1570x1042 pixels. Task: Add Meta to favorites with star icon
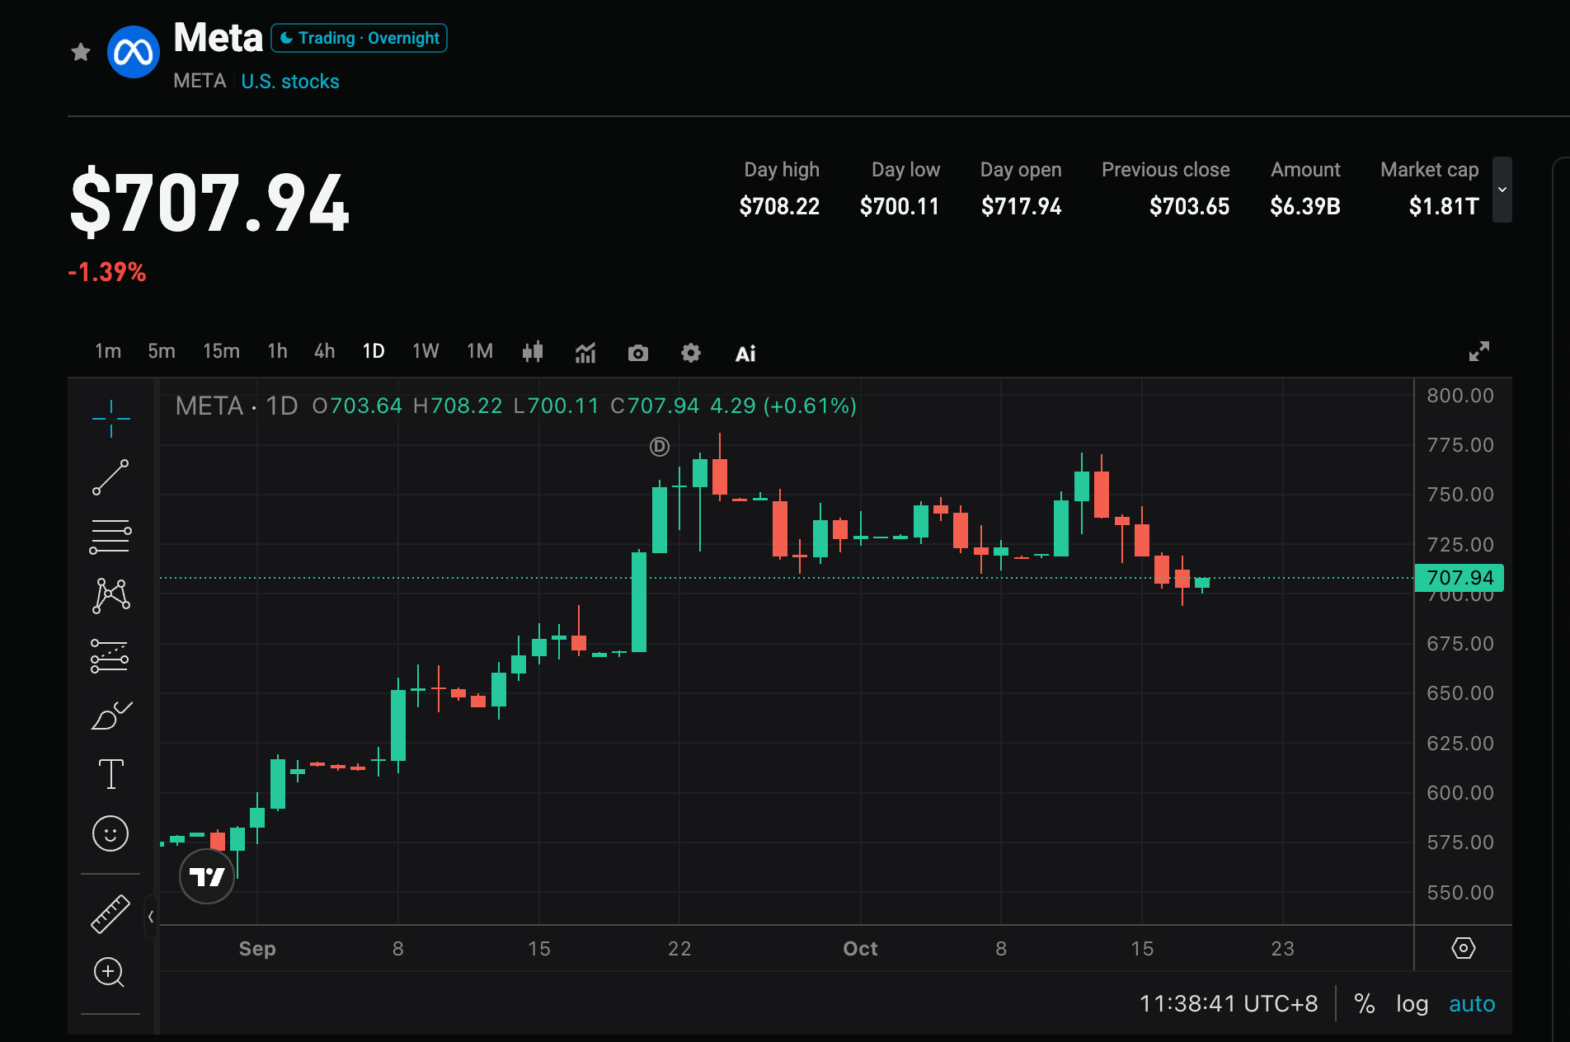pyautogui.click(x=81, y=53)
